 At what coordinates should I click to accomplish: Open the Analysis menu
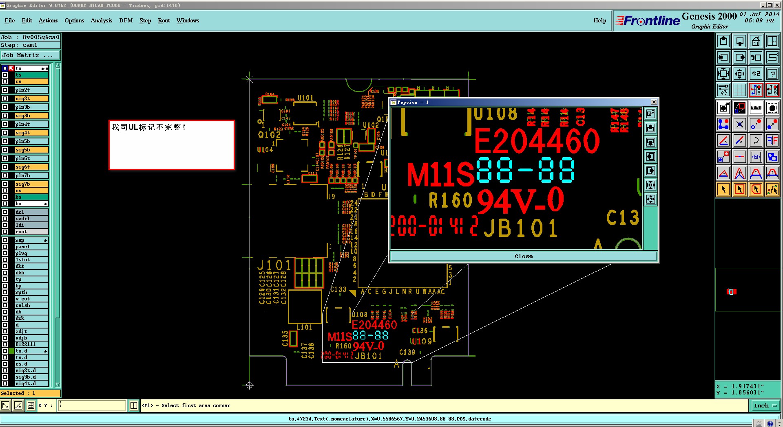click(102, 20)
